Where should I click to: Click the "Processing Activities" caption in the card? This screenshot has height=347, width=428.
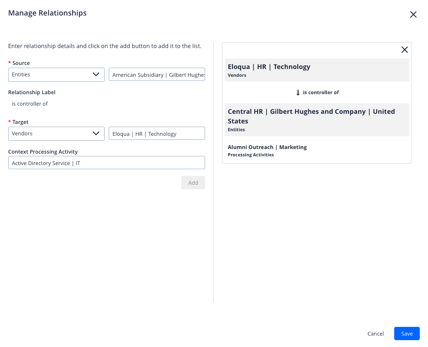tap(251, 155)
